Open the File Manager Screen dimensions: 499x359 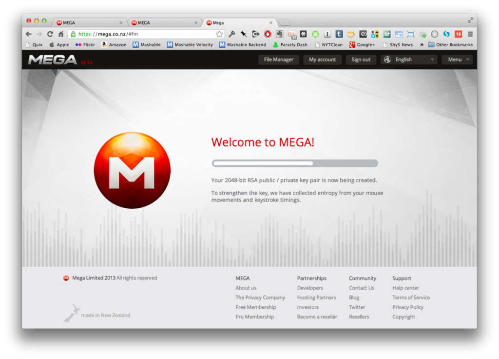pyautogui.click(x=278, y=60)
